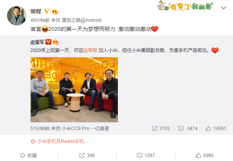Click the yellow verified V badge beside 常程
The height and width of the screenshot is (161, 233).
(x=47, y=11)
